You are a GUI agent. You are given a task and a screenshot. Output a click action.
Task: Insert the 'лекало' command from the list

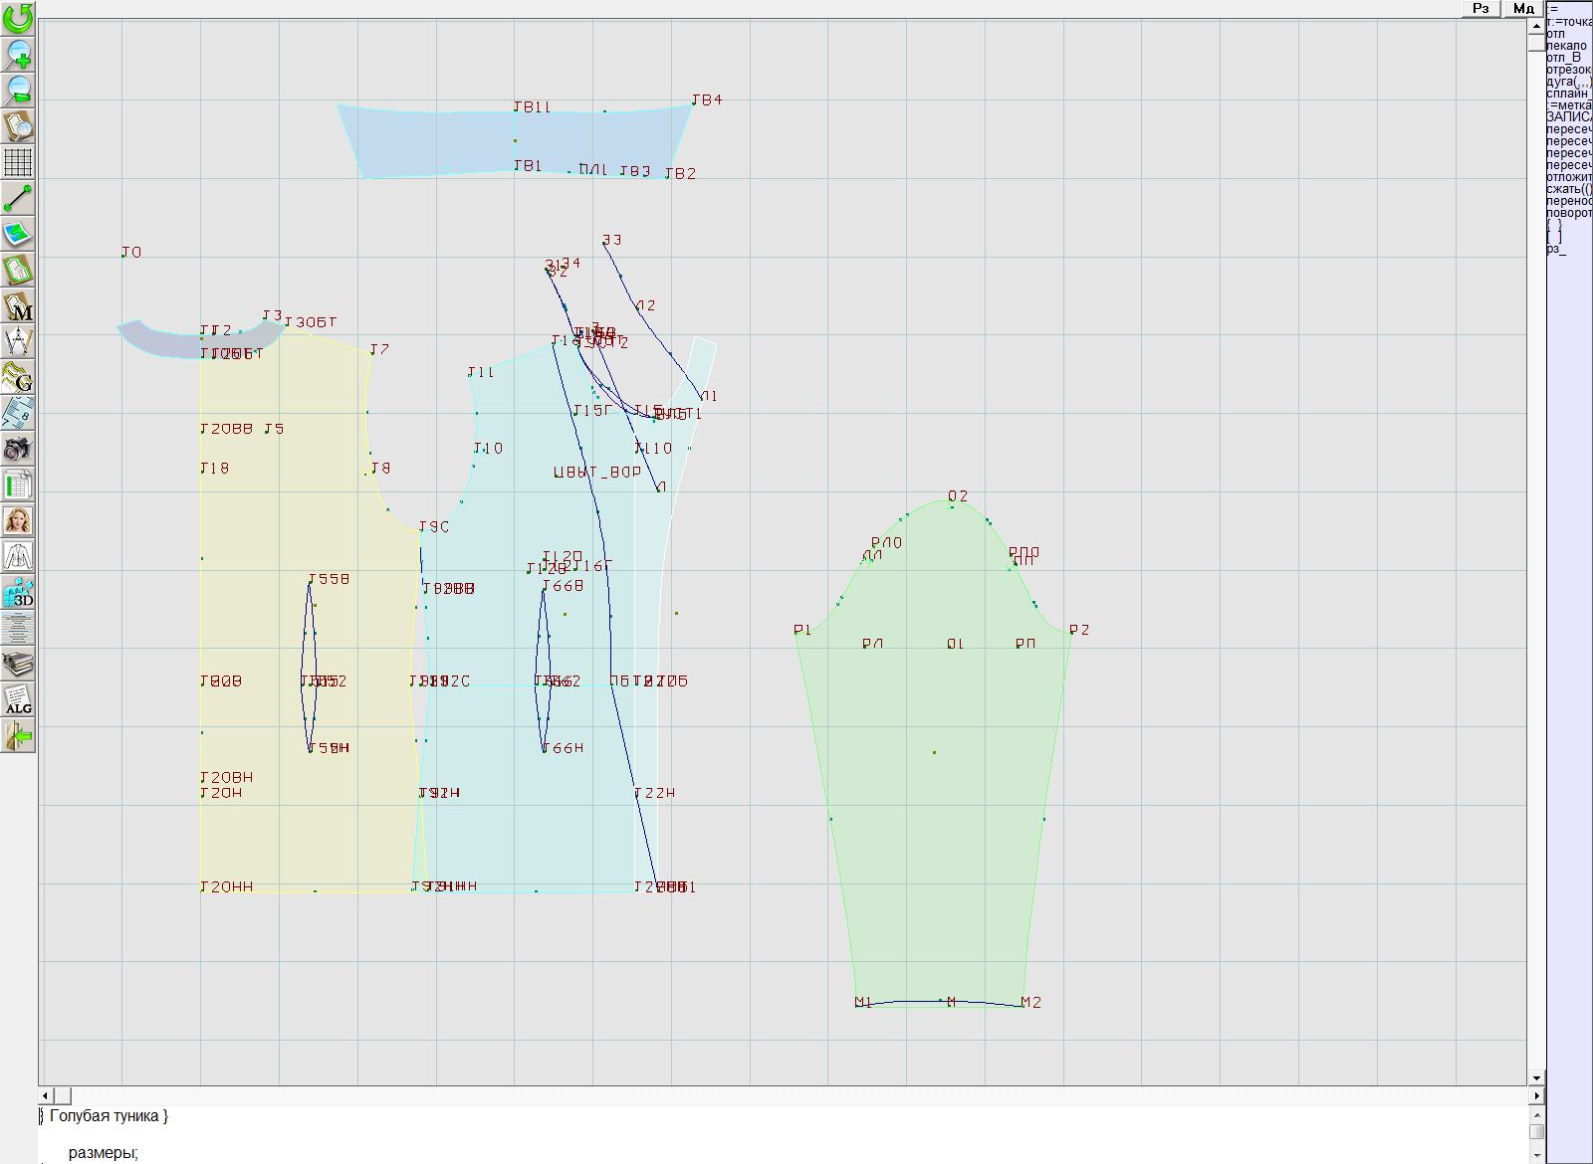point(1566,46)
